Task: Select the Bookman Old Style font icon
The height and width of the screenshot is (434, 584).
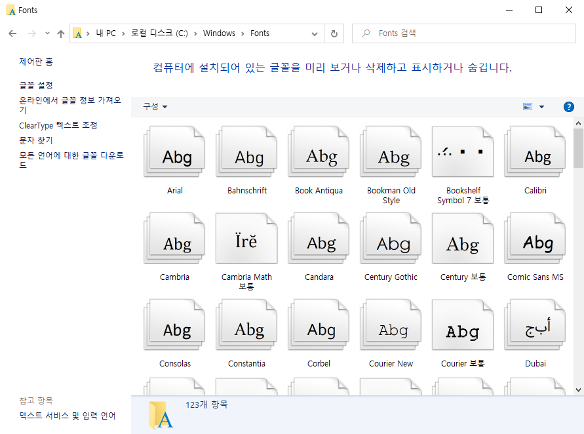Action: [x=391, y=151]
